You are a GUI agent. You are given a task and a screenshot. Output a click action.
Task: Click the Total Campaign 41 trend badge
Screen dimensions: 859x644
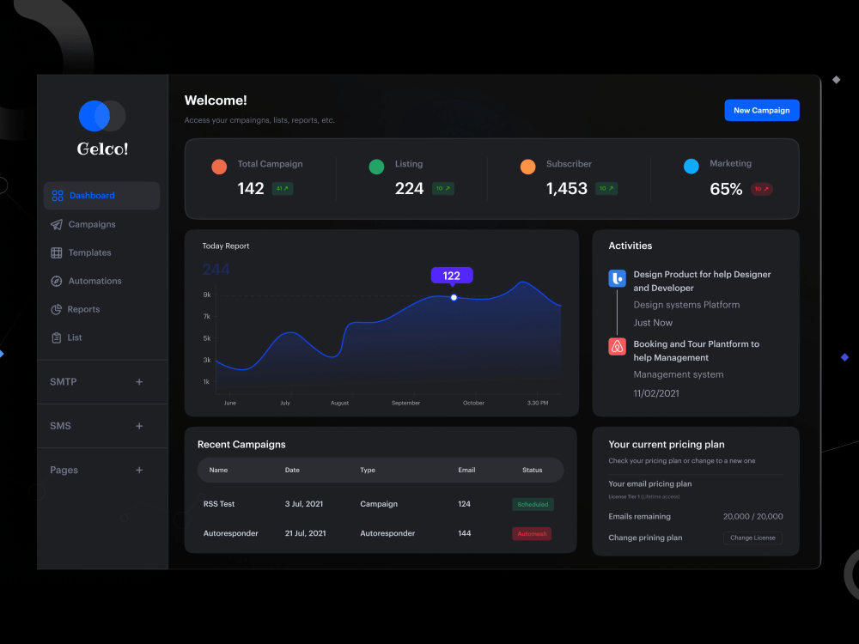283,188
